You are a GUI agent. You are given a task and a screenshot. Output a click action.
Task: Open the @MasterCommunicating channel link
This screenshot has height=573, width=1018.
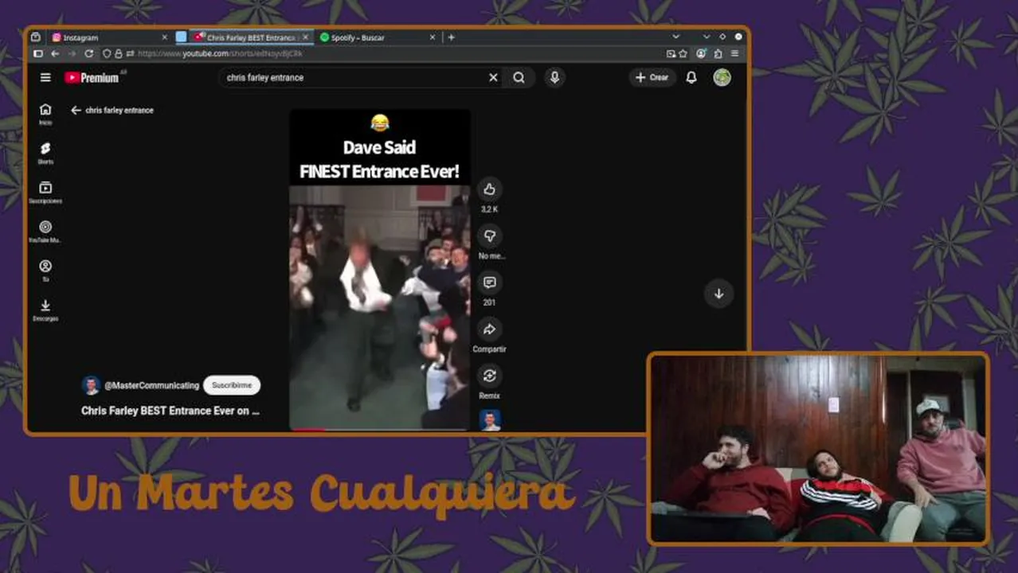(151, 385)
